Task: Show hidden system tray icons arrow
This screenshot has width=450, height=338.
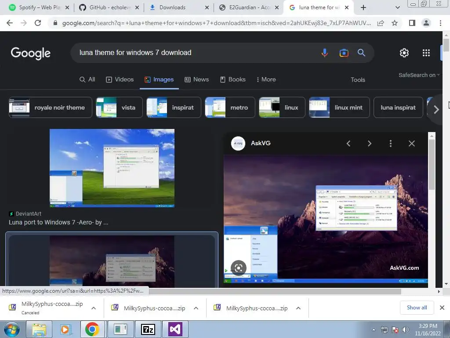Action: click(374, 330)
